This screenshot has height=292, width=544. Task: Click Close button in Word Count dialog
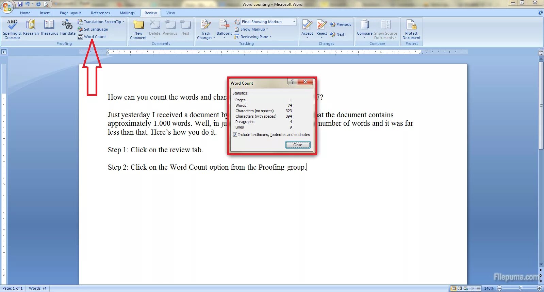[x=298, y=145]
